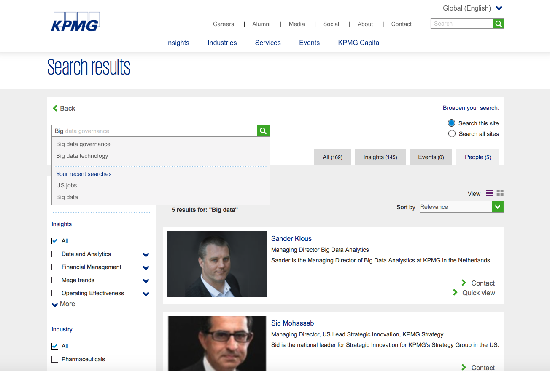550x371 pixels.
Task: Click the 'Big data governance' search input
Action: click(x=154, y=131)
